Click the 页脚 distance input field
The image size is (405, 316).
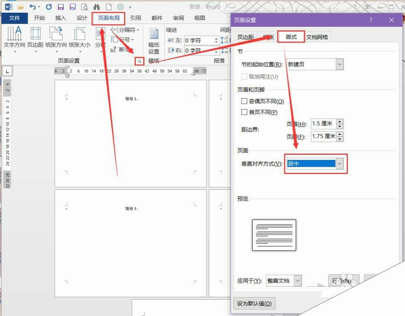324,136
